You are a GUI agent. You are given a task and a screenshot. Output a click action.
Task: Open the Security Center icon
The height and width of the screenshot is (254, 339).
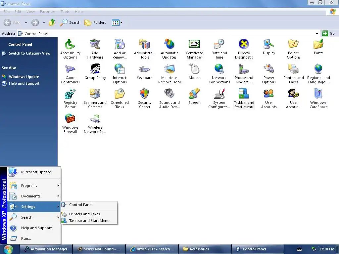145,99
